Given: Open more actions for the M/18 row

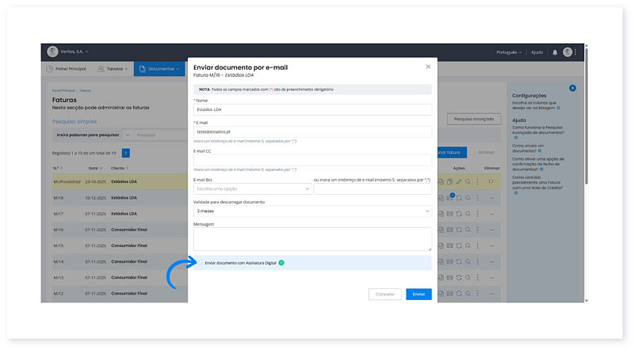Looking at the screenshot, I should (478, 198).
